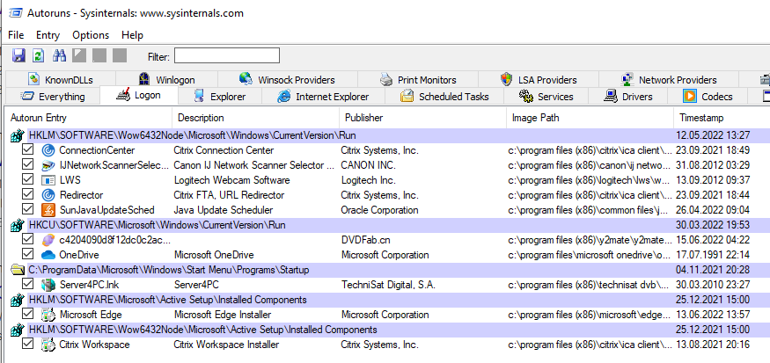Viewport: 770px width, 363px height.
Task: Click the Citrix Workspace Installer description
Action: click(226, 345)
